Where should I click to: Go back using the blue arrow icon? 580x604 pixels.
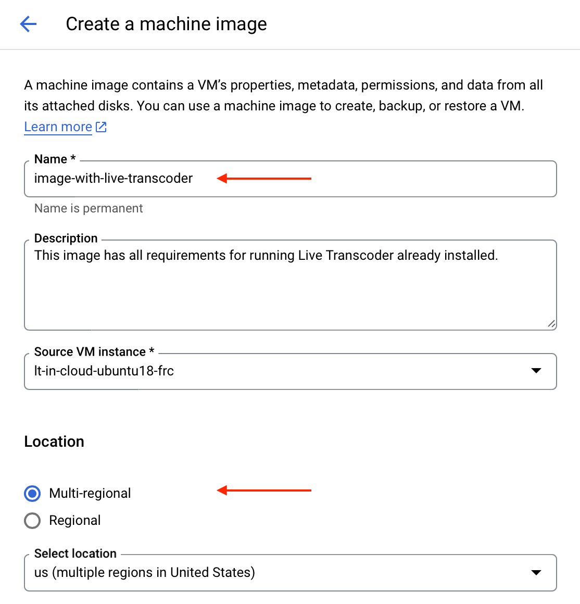(x=28, y=24)
